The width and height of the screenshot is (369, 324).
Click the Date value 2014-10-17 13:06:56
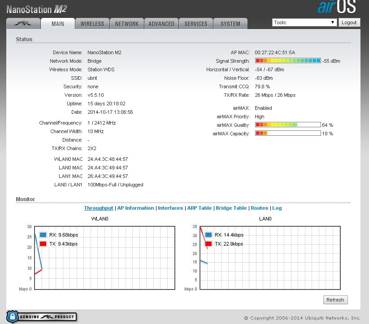point(110,112)
